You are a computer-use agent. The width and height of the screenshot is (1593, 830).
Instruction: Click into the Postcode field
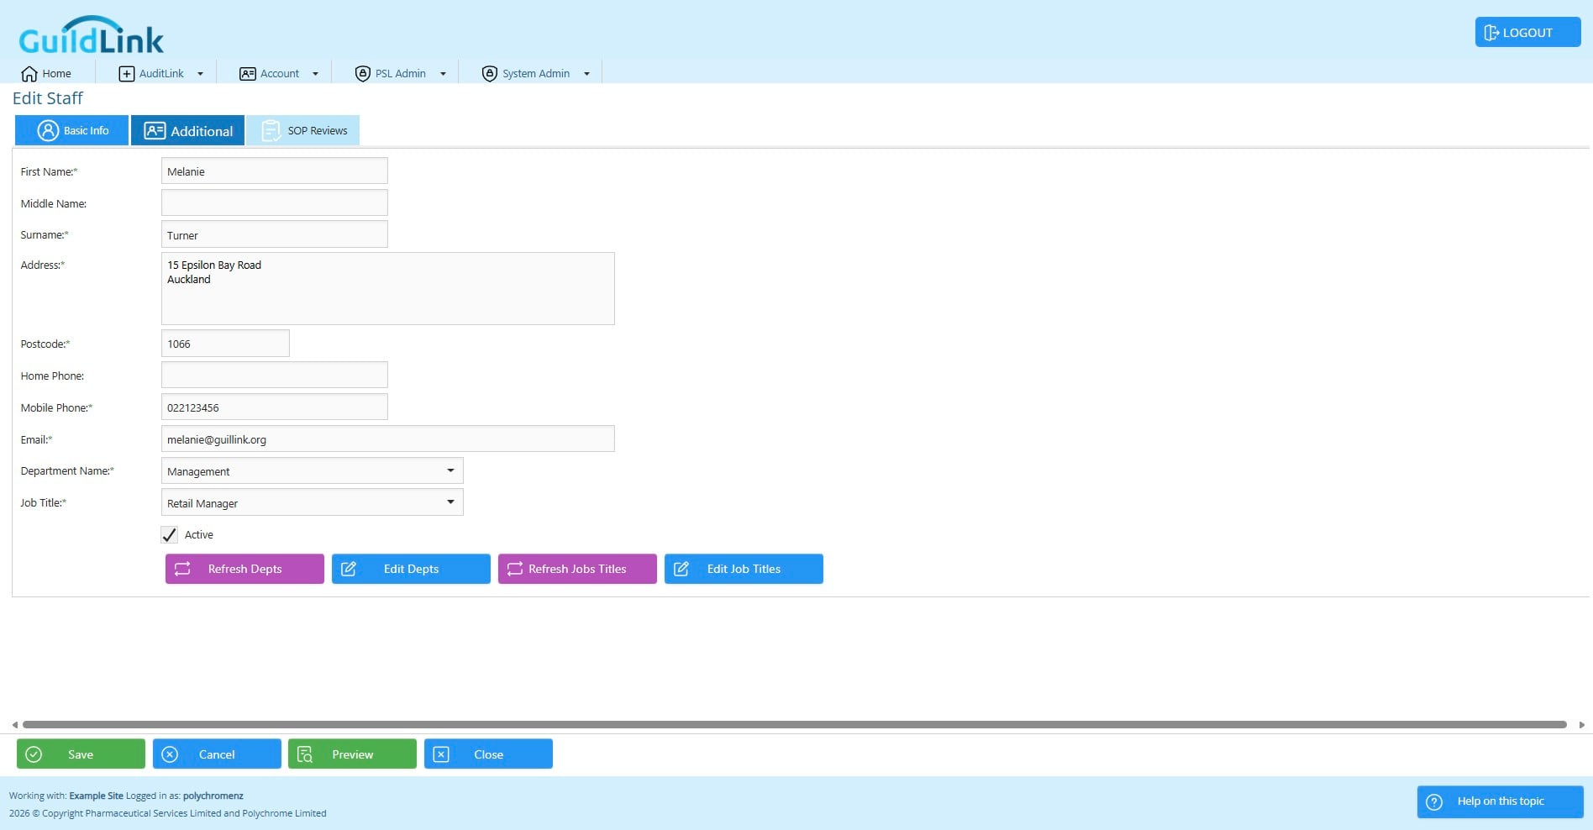[x=225, y=343]
